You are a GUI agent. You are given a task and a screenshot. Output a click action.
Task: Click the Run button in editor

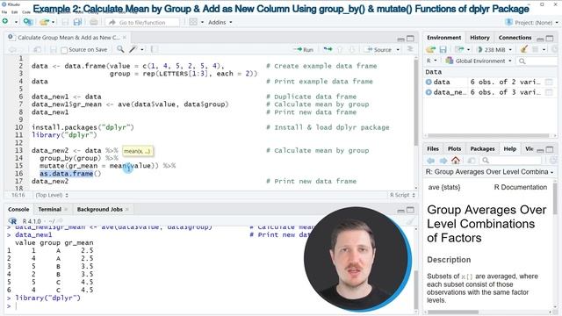(x=304, y=50)
